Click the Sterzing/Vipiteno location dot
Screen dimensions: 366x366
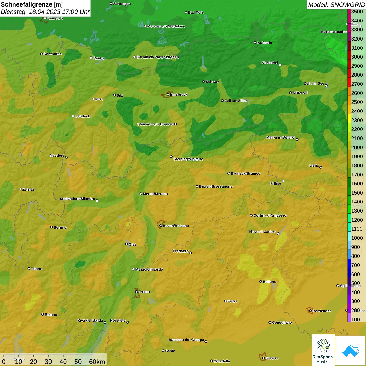[171, 157]
